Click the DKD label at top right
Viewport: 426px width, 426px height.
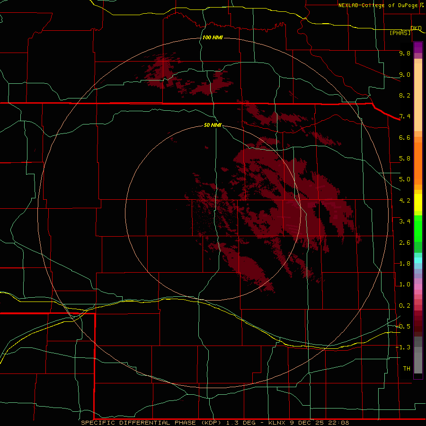pyautogui.click(x=416, y=28)
